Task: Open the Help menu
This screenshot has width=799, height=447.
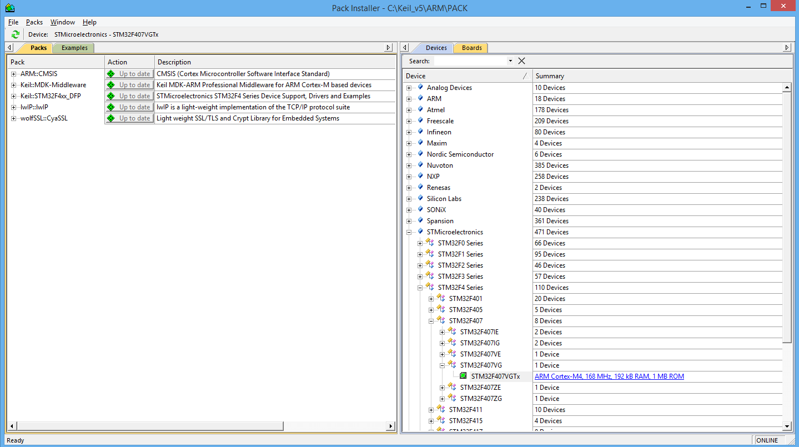Action: (89, 22)
